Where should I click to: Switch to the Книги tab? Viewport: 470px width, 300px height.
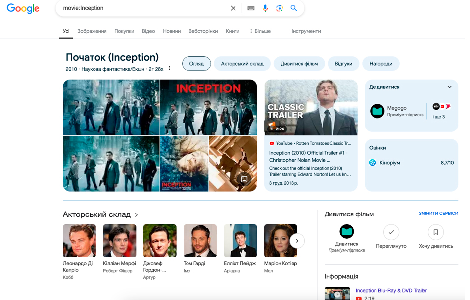point(233,31)
